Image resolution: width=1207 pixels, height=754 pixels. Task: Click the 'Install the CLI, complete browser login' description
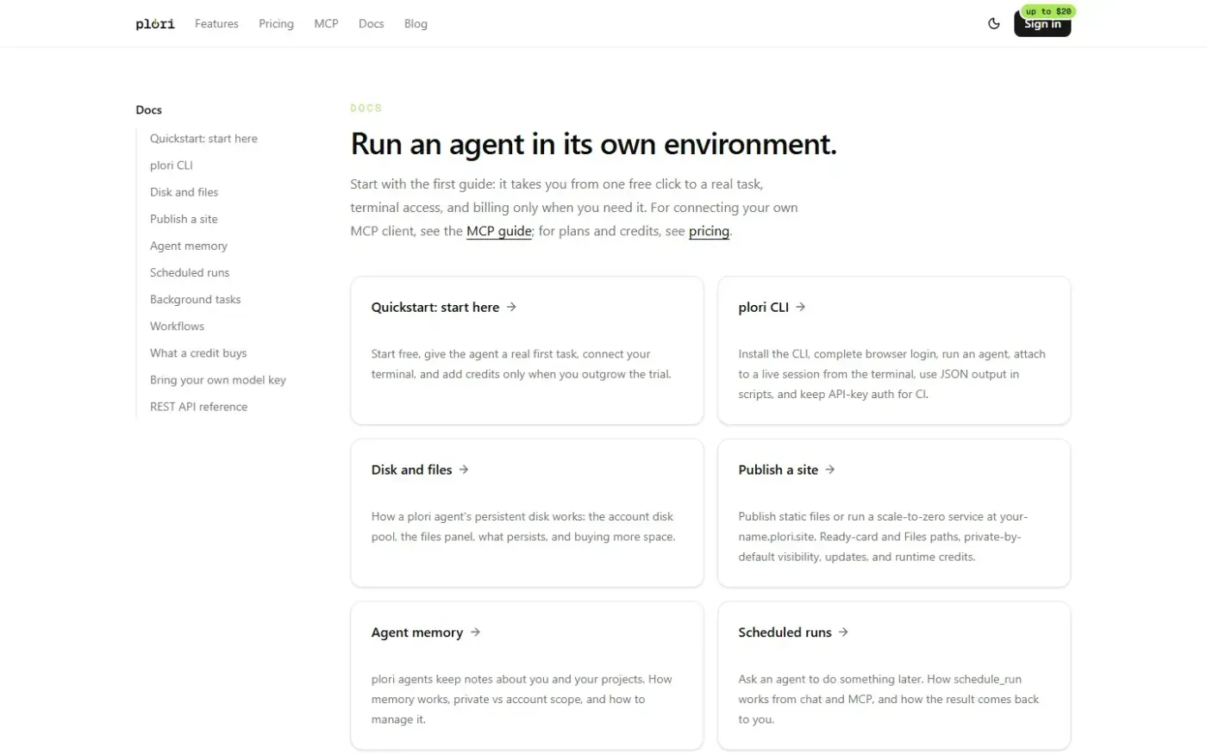pos(891,374)
